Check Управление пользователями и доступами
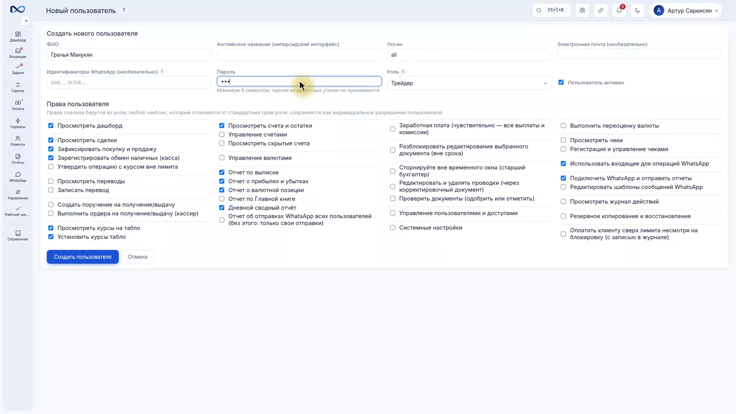This screenshot has width=736, height=414. pyautogui.click(x=392, y=213)
